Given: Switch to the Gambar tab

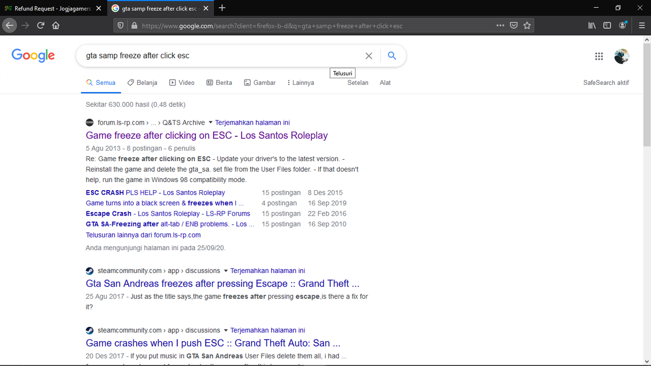Looking at the screenshot, I should 260,82.
